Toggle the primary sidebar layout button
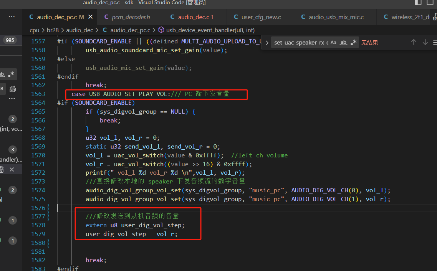 click(x=418, y=3)
